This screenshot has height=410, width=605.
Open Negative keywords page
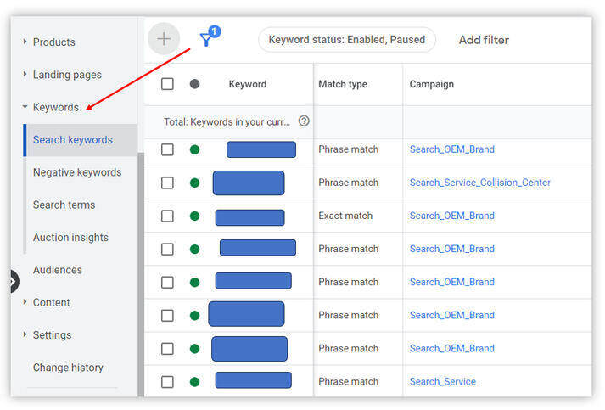77,172
